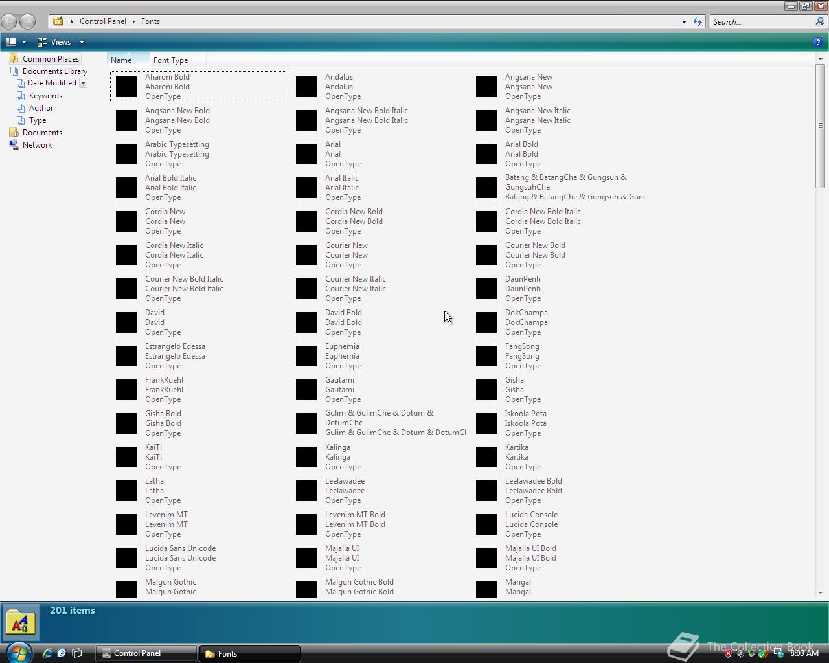Viewport: 829px width, 663px height.
Task: Click the scrollbar up arrow
Action: tap(821, 59)
